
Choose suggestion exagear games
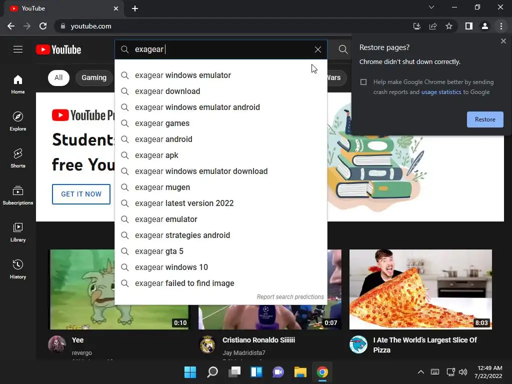tap(220, 123)
